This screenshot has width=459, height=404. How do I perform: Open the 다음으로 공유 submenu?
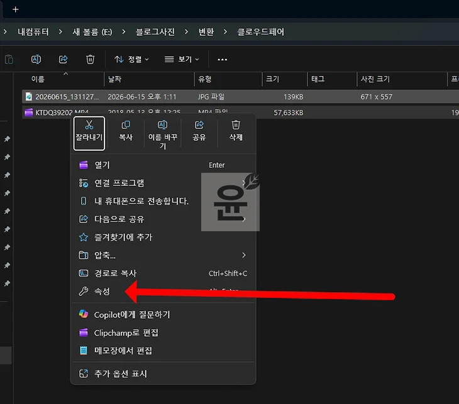pos(163,219)
